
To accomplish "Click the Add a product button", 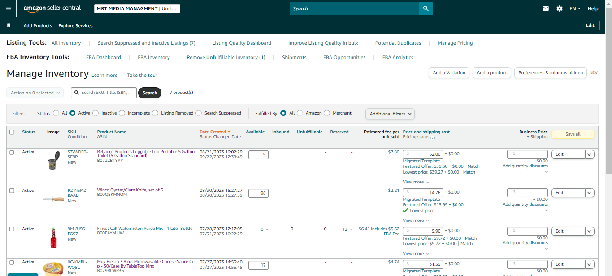I will pos(492,72).
